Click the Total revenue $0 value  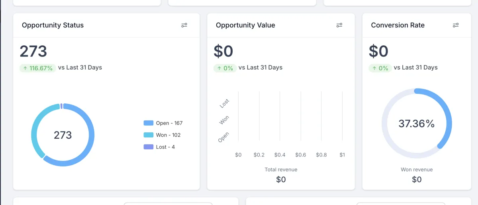tap(281, 180)
